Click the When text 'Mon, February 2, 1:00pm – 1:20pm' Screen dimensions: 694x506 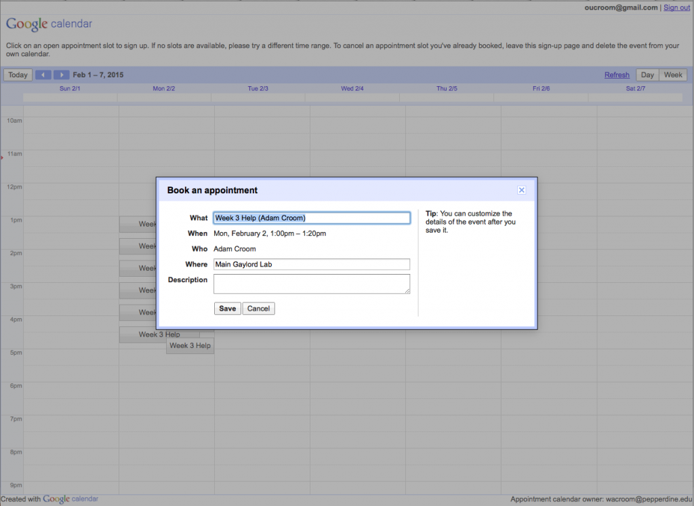click(270, 233)
